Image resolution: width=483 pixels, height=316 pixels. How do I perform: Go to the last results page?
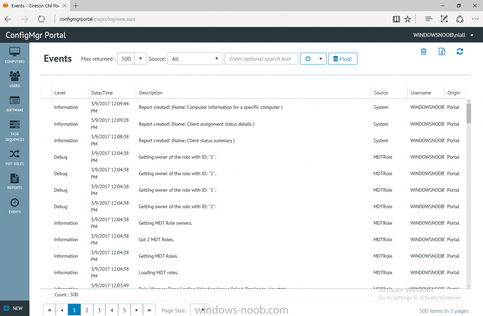pyautogui.click(x=149, y=310)
